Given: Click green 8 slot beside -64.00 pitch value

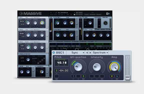Looking at the screenshot, I should 56,70.
